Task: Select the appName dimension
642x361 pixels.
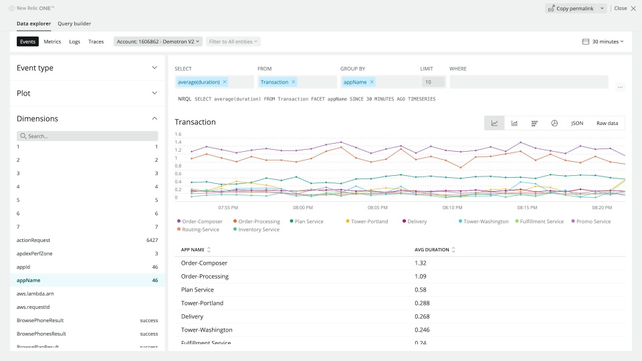Action: 87,280
